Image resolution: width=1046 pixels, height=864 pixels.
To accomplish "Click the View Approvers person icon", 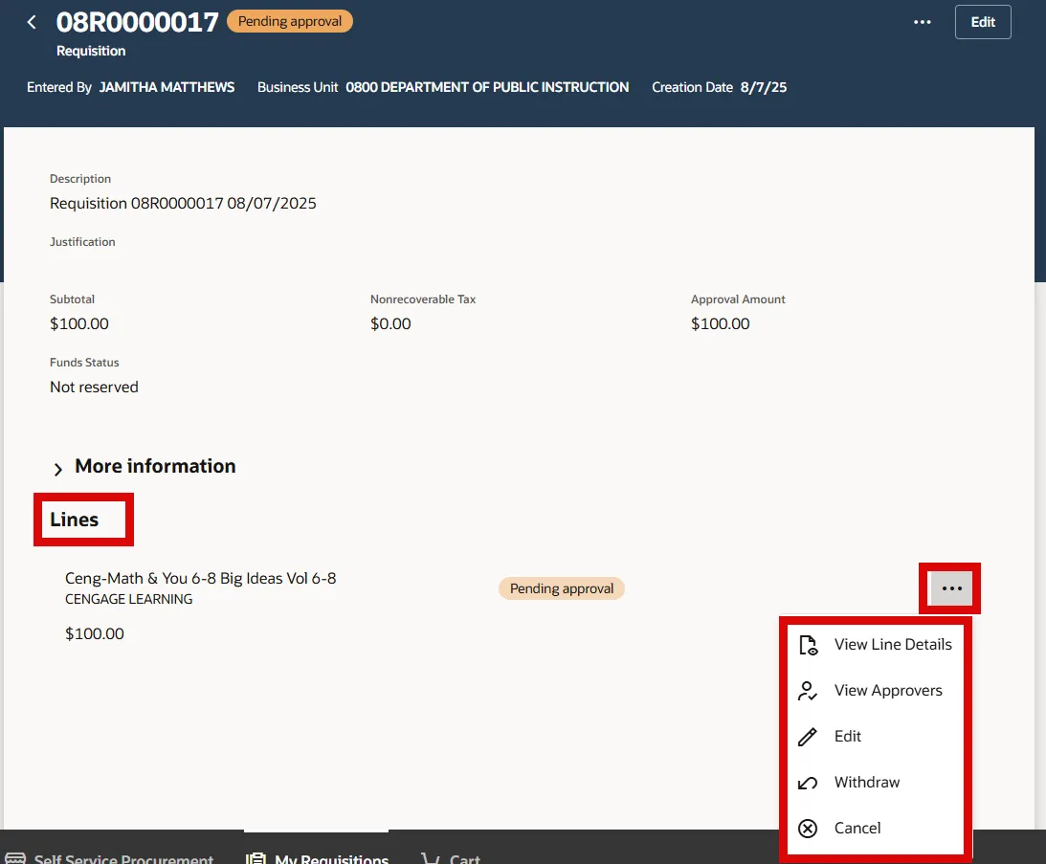I will (x=809, y=691).
